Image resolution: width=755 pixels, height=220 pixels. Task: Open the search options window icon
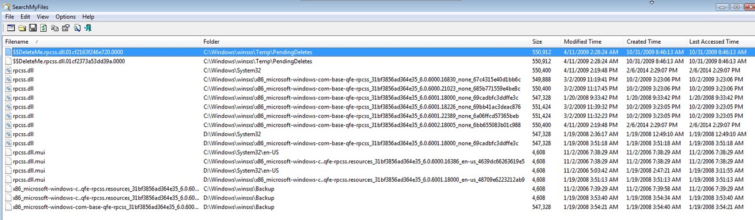11,28
